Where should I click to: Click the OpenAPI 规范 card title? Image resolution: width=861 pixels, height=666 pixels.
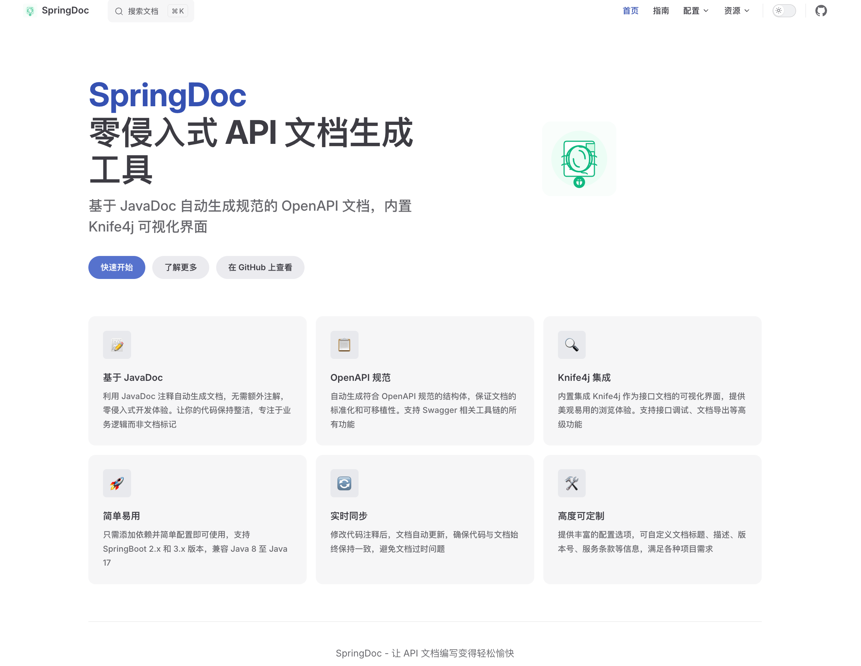(x=360, y=377)
